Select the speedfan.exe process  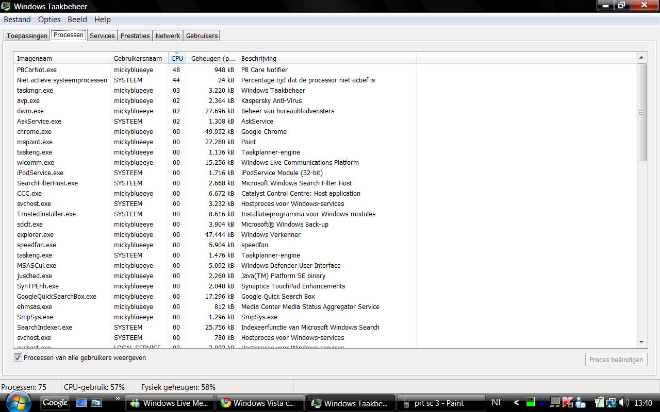[x=215, y=245]
